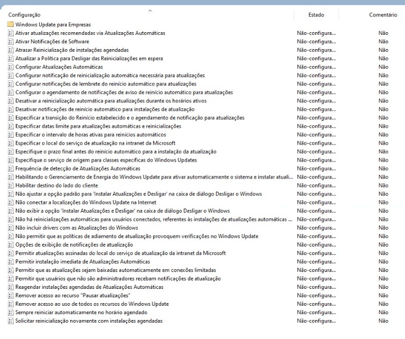Click Estado value for Configurar Atualizações Automáticas
This screenshot has height=339, width=405.
(316, 67)
